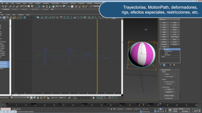Click the Undo arrow icon

(x=3, y=6)
